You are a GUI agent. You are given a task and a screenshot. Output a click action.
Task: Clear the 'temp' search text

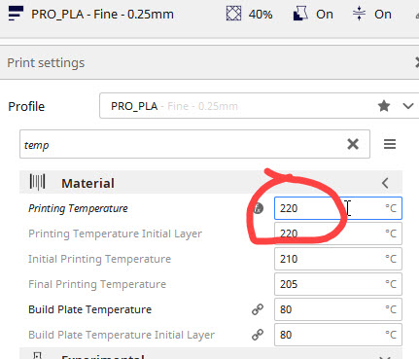pyautogui.click(x=353, y=144)
